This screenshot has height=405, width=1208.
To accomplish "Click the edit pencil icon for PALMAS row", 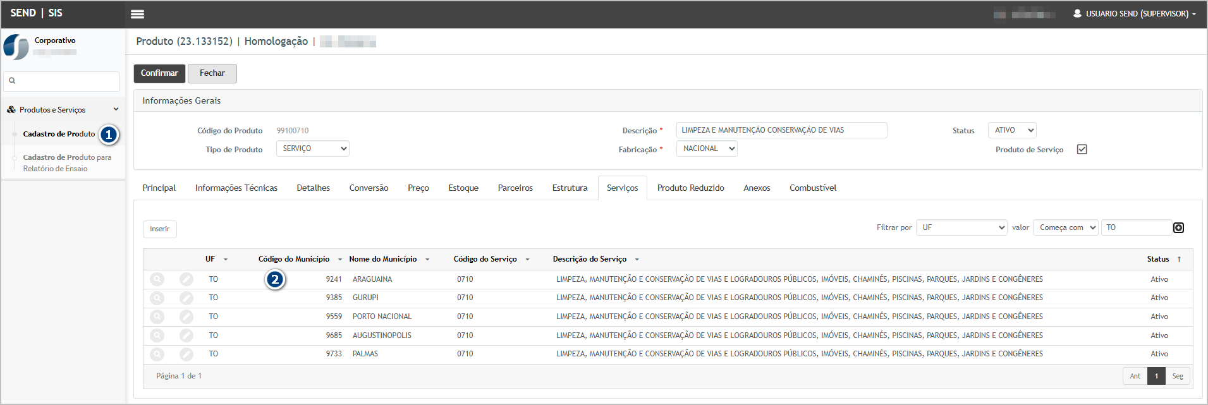I will click(186, 354).
